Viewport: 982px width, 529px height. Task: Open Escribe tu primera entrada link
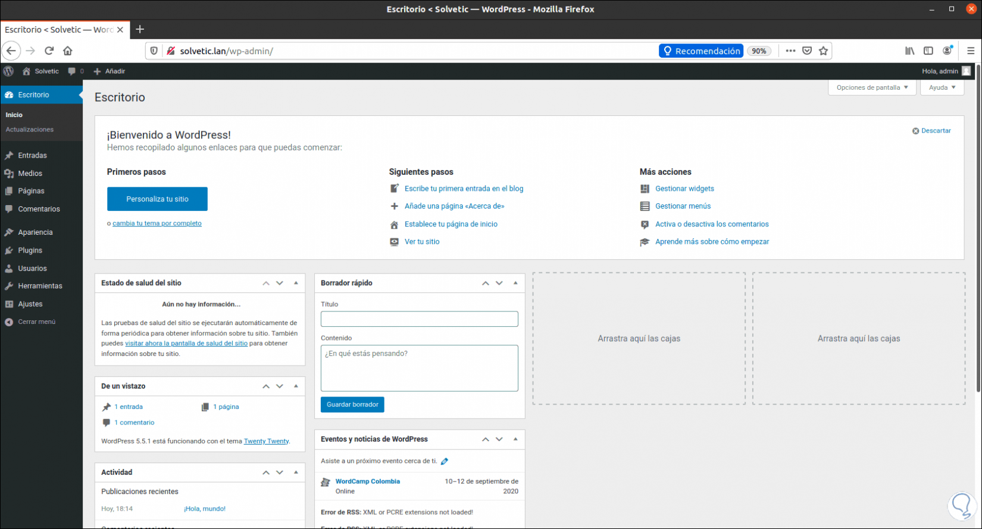pyautogui.click(x=464, y=188)
